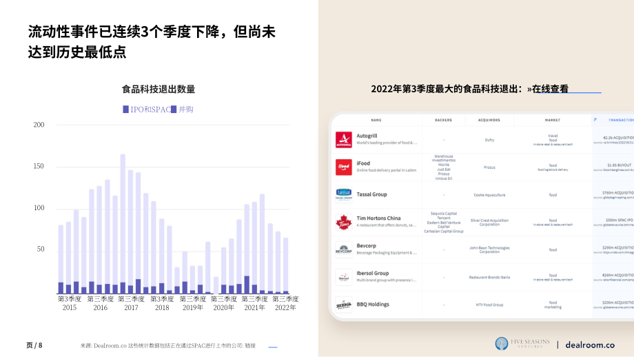634x357 pixels.
Task: Click the 200 y-axis label
Action: [39, 125]
